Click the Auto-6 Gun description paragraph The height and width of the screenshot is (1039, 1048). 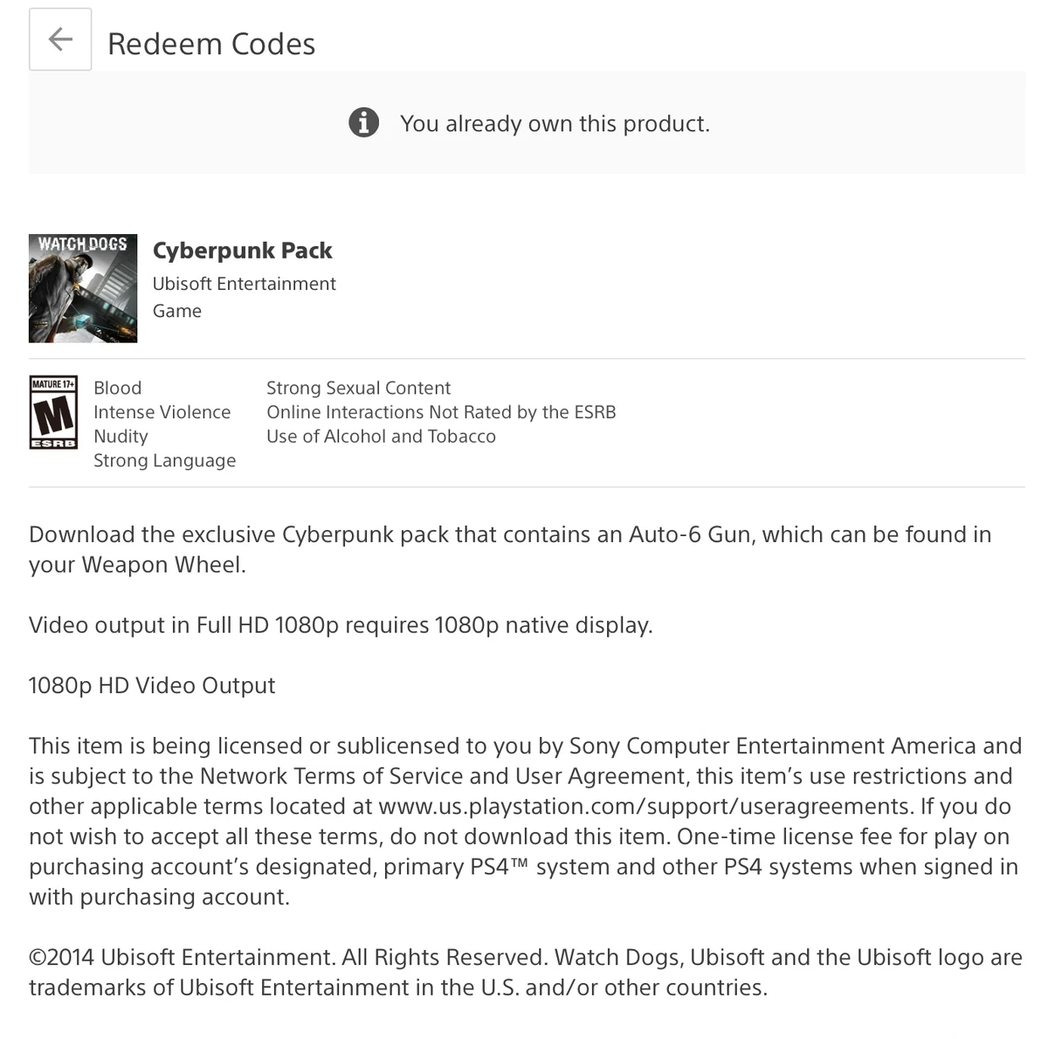510,549
